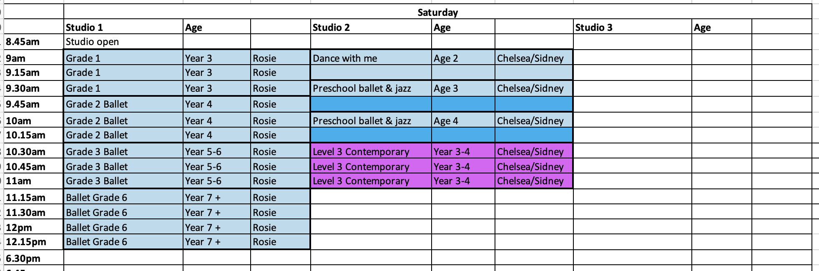This screenshot has width=819, height=271.
Task: Select the 8.45am time cell
Action: (x=34, y=42)
